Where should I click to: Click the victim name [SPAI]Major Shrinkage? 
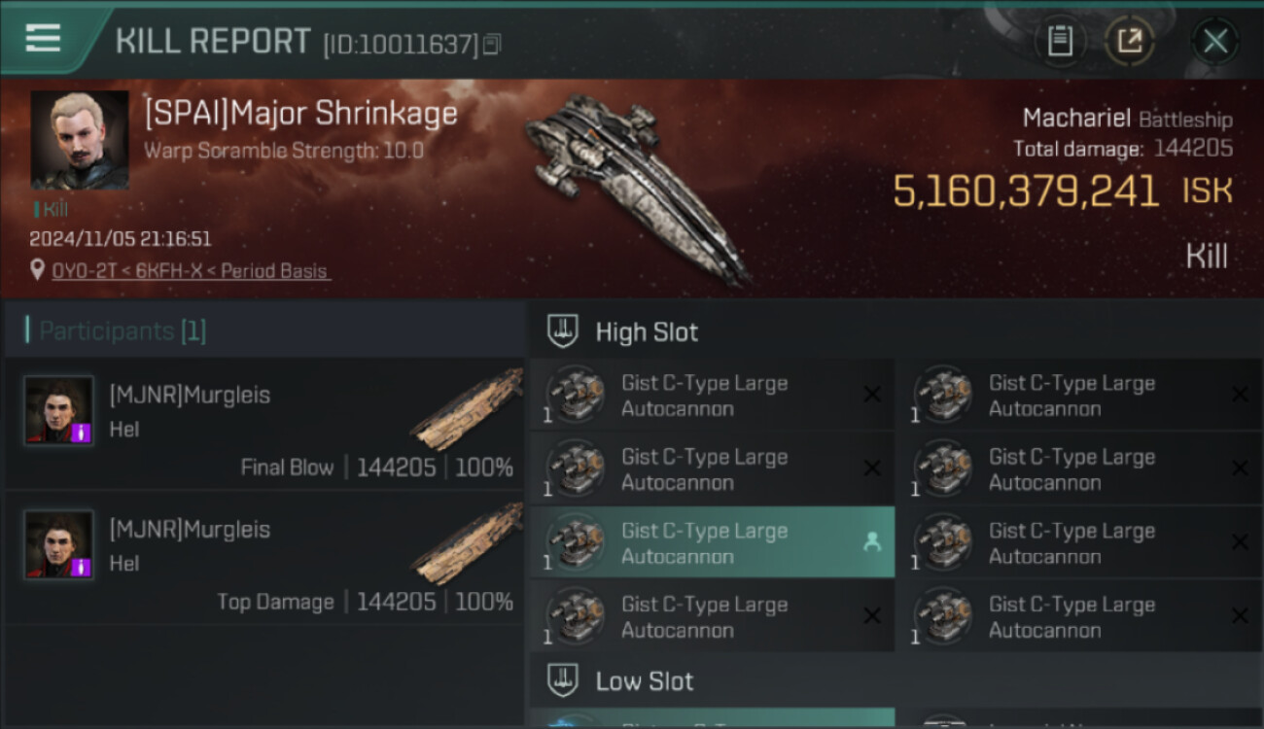300,114
